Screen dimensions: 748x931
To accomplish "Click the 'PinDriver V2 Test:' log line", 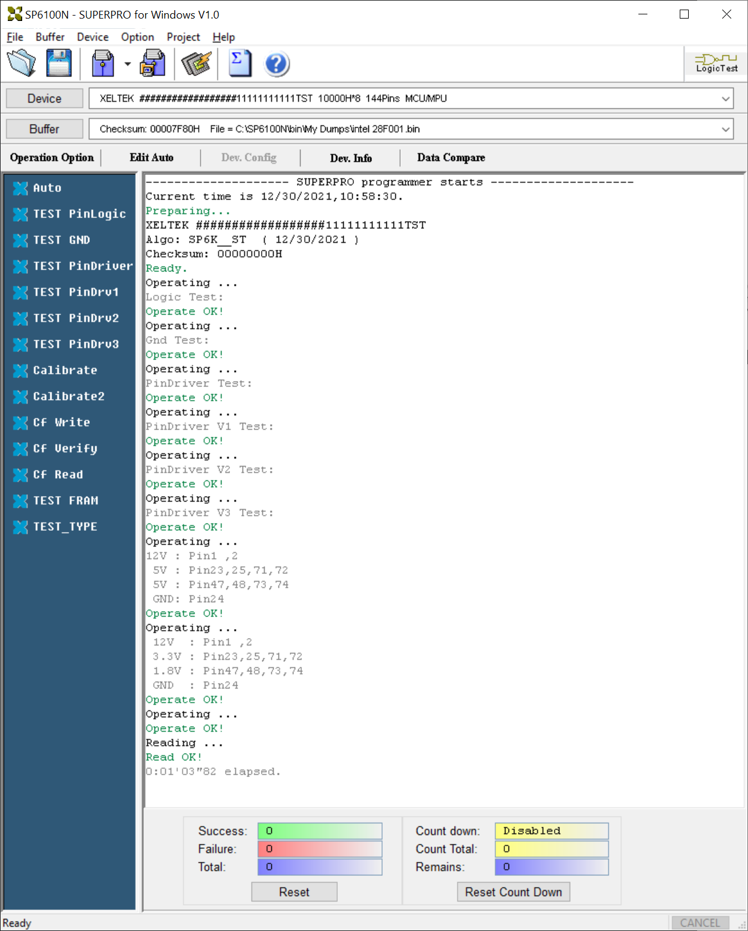I will point(210,470).
